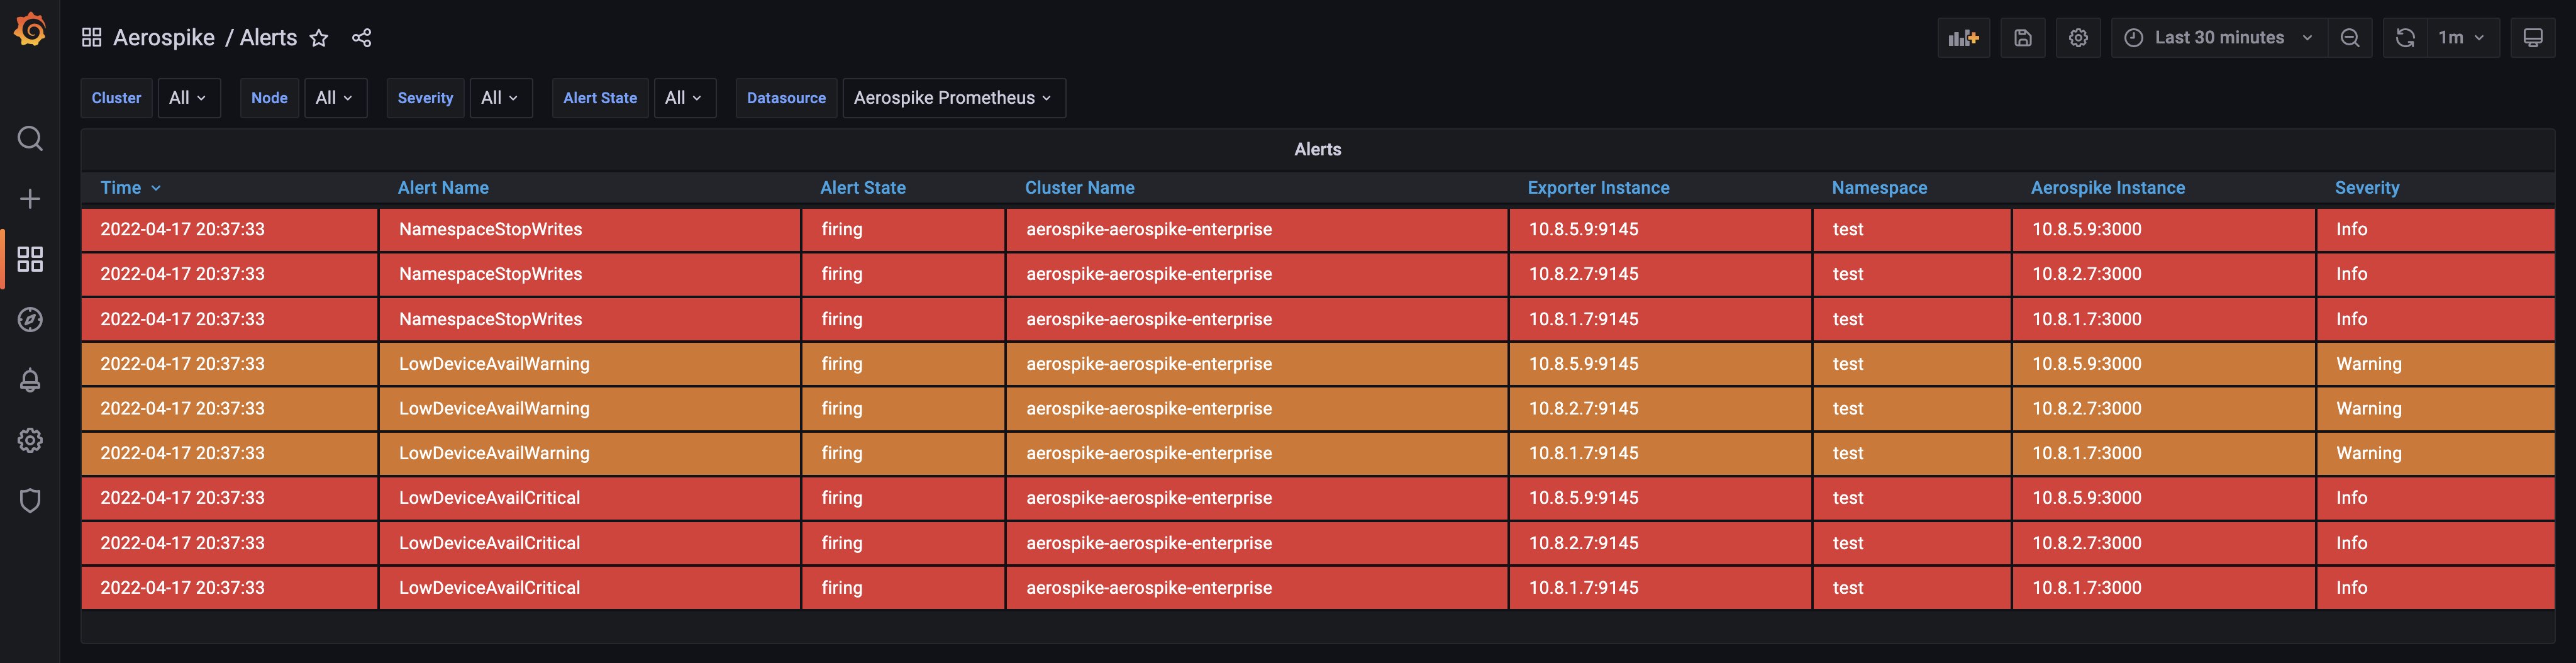Expand the Cluster variable dropdown
This screenshot has width=2576, height=663.
point(188,98)
